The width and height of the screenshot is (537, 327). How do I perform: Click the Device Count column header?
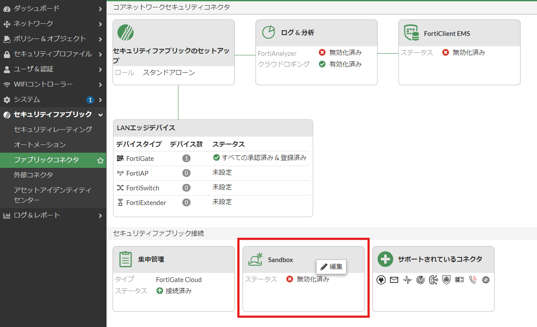[186, 144]
